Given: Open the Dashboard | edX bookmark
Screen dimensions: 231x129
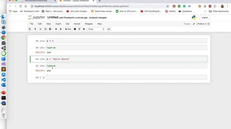Looking at the screenshot, I should point(30,11).
